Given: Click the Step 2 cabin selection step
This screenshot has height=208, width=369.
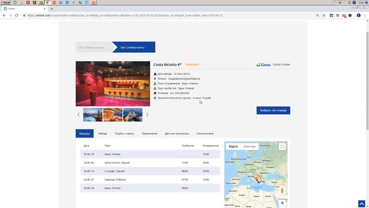Looking at the screenshot, I should click(x=134, y=47).
